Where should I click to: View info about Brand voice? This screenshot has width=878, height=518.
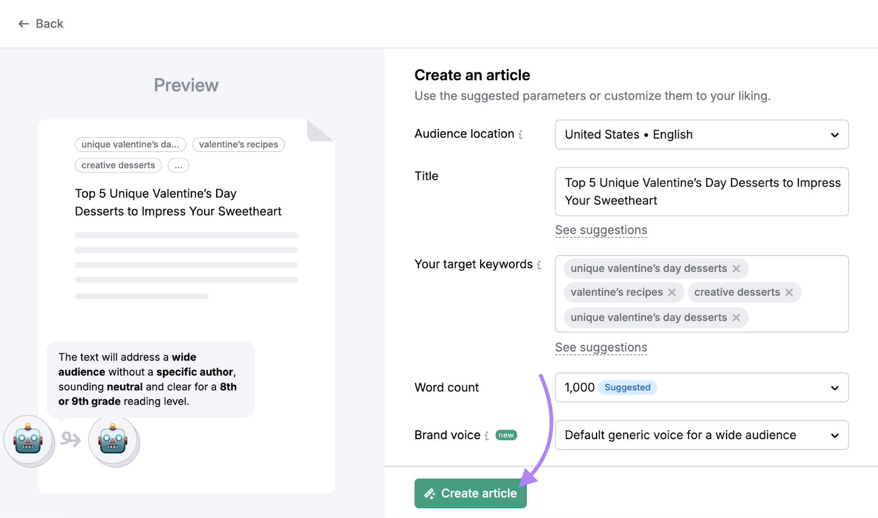click(487, 435)
